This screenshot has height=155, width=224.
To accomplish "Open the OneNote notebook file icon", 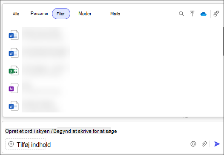I will pyautogui.click(x=14, y=88).
